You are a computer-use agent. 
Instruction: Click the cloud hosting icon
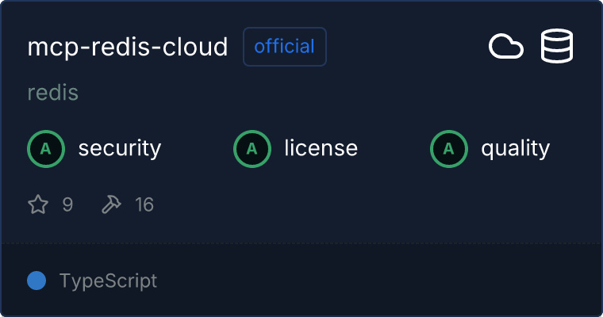[x=505, y=47]
